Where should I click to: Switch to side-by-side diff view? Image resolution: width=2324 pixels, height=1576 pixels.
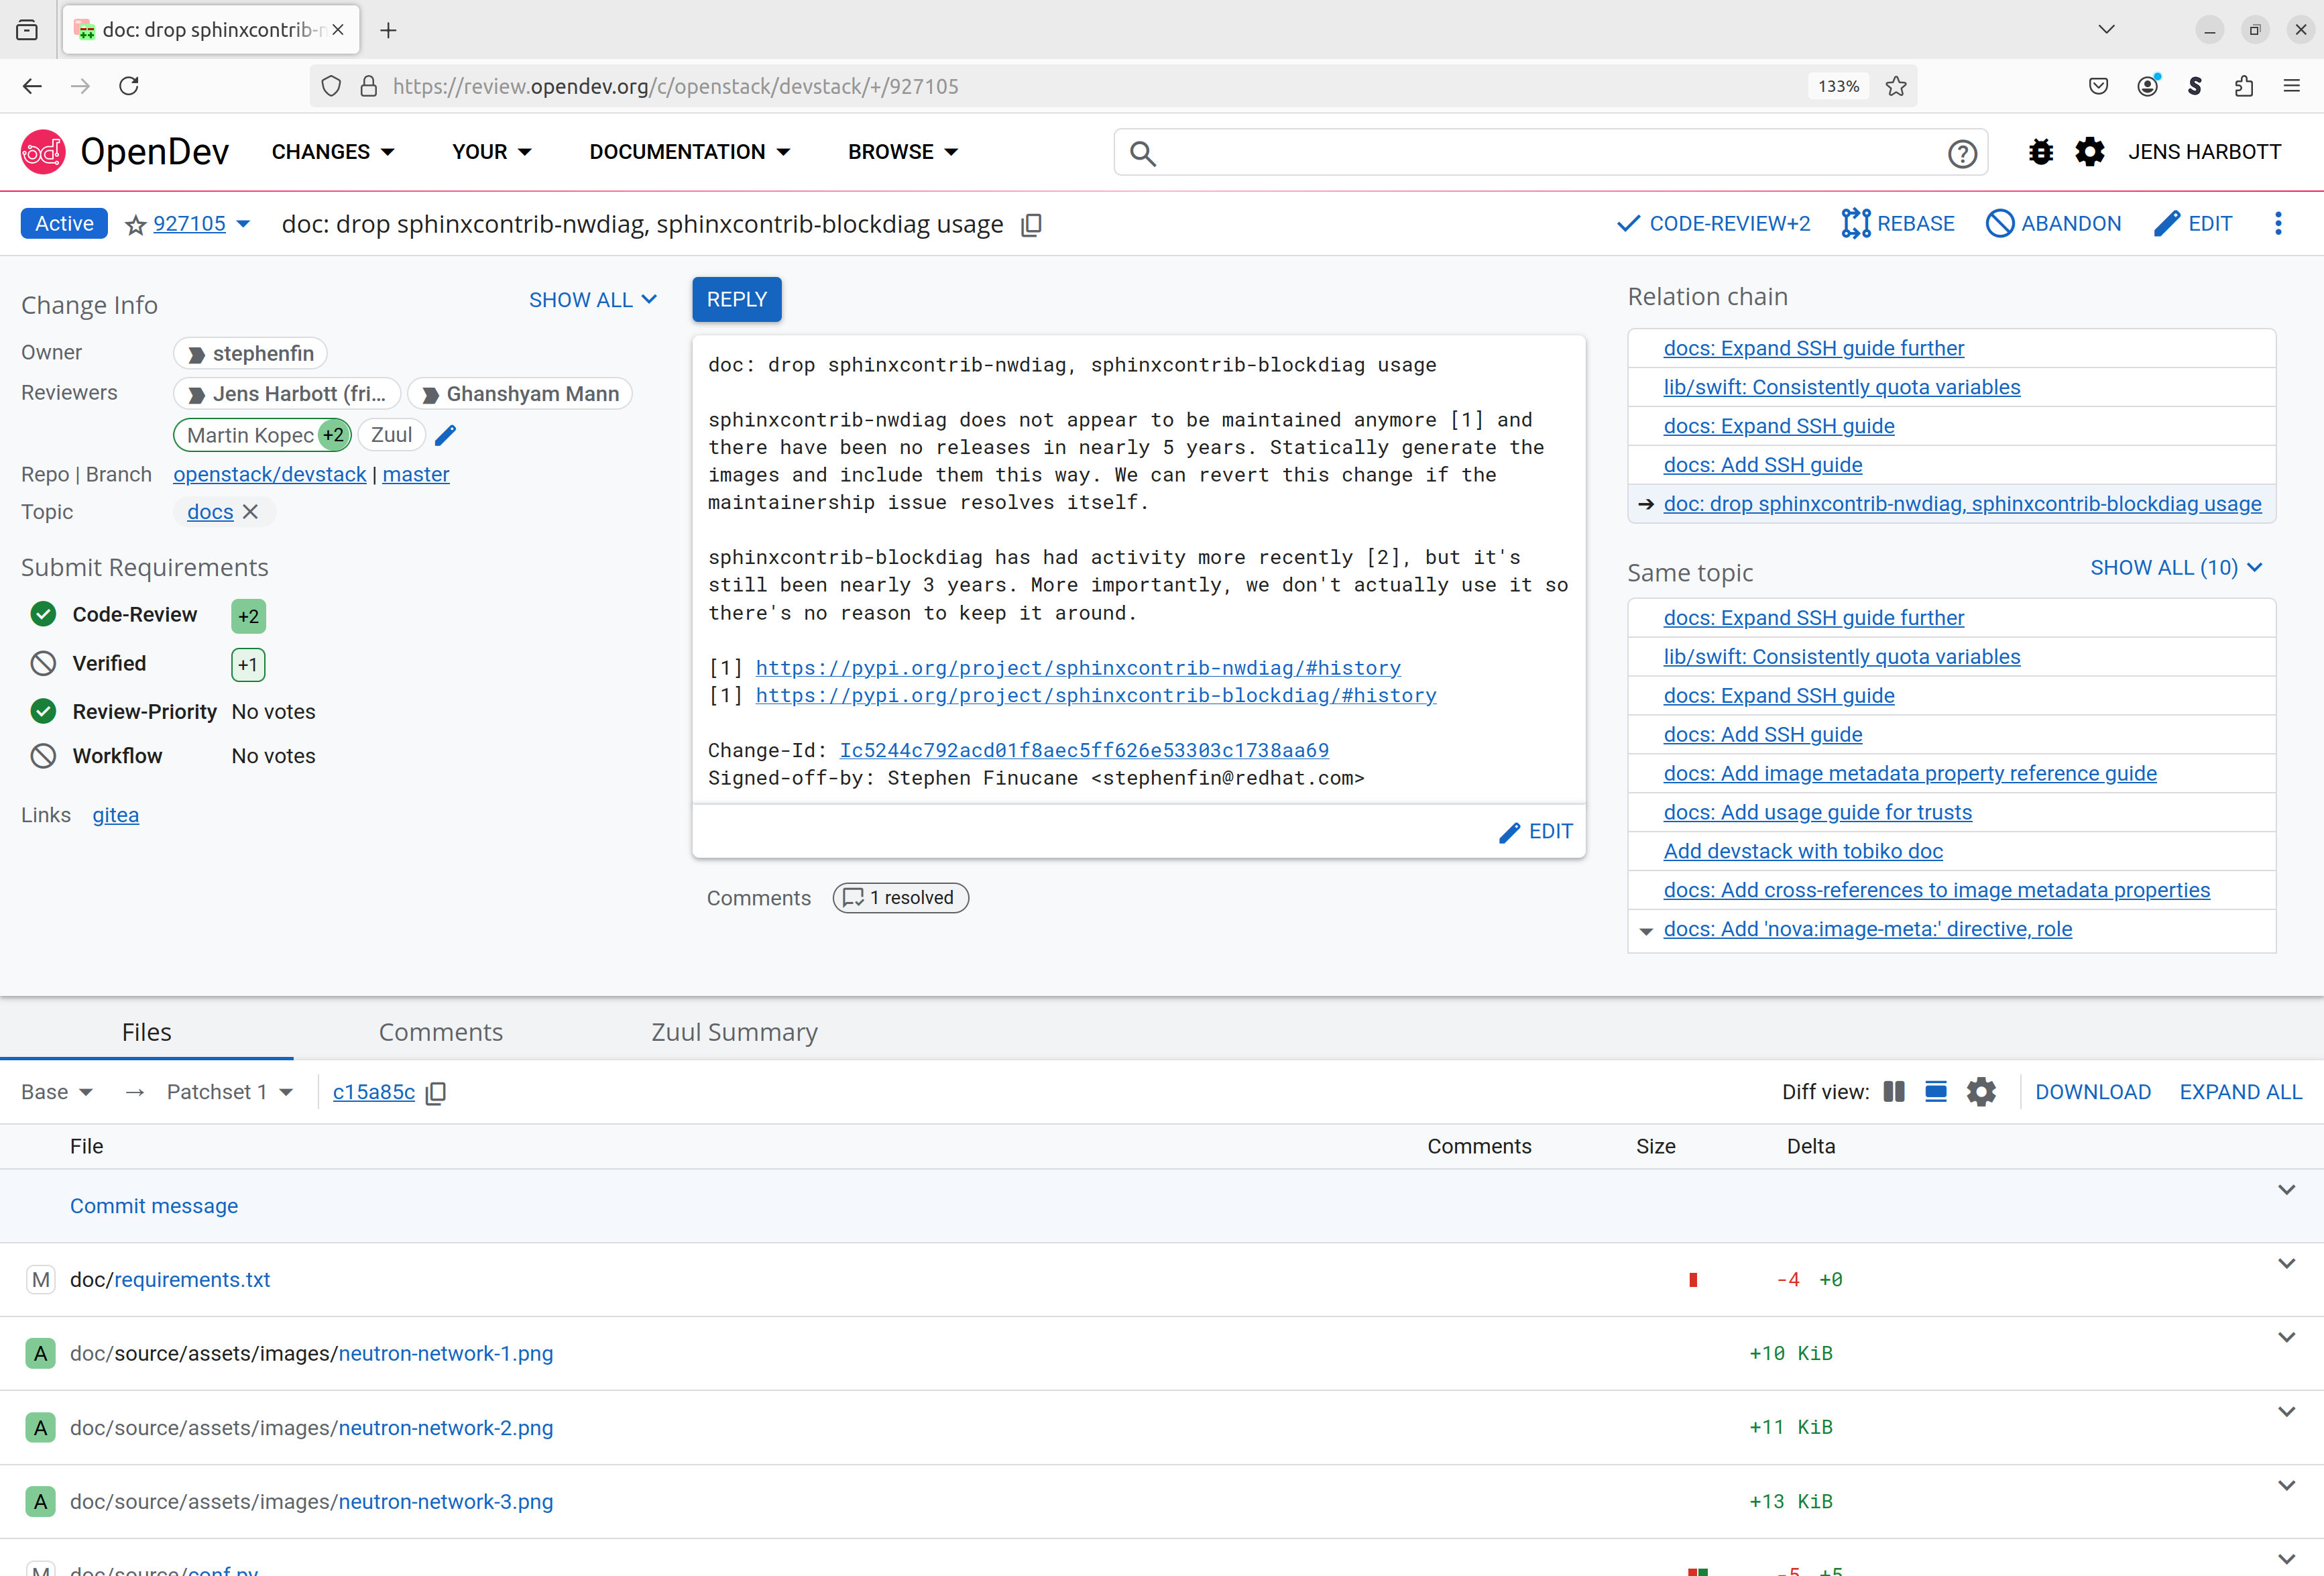(1893, 1092)
